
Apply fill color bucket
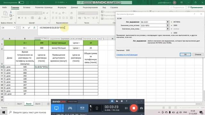point(39,18)
